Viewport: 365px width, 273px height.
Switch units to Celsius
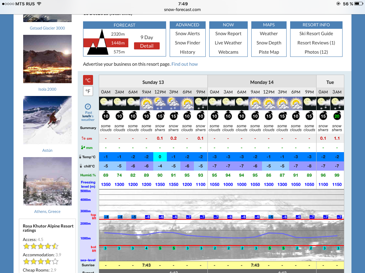coord(88,80)
